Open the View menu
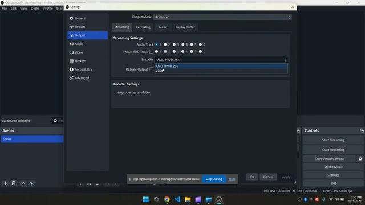The image size is (365, 205). [23, 9]
